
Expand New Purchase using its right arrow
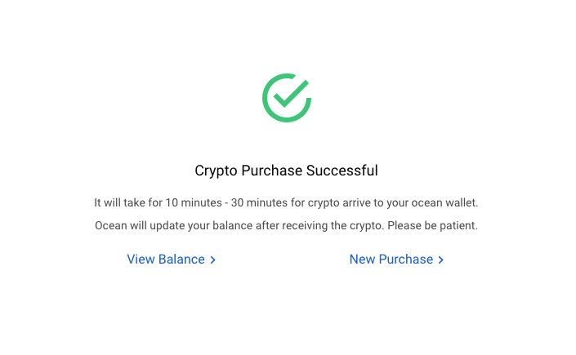441,260
